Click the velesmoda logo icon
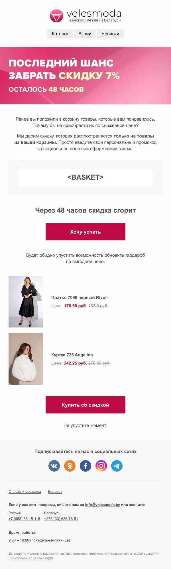171x569 pixels. click(56, 16)
